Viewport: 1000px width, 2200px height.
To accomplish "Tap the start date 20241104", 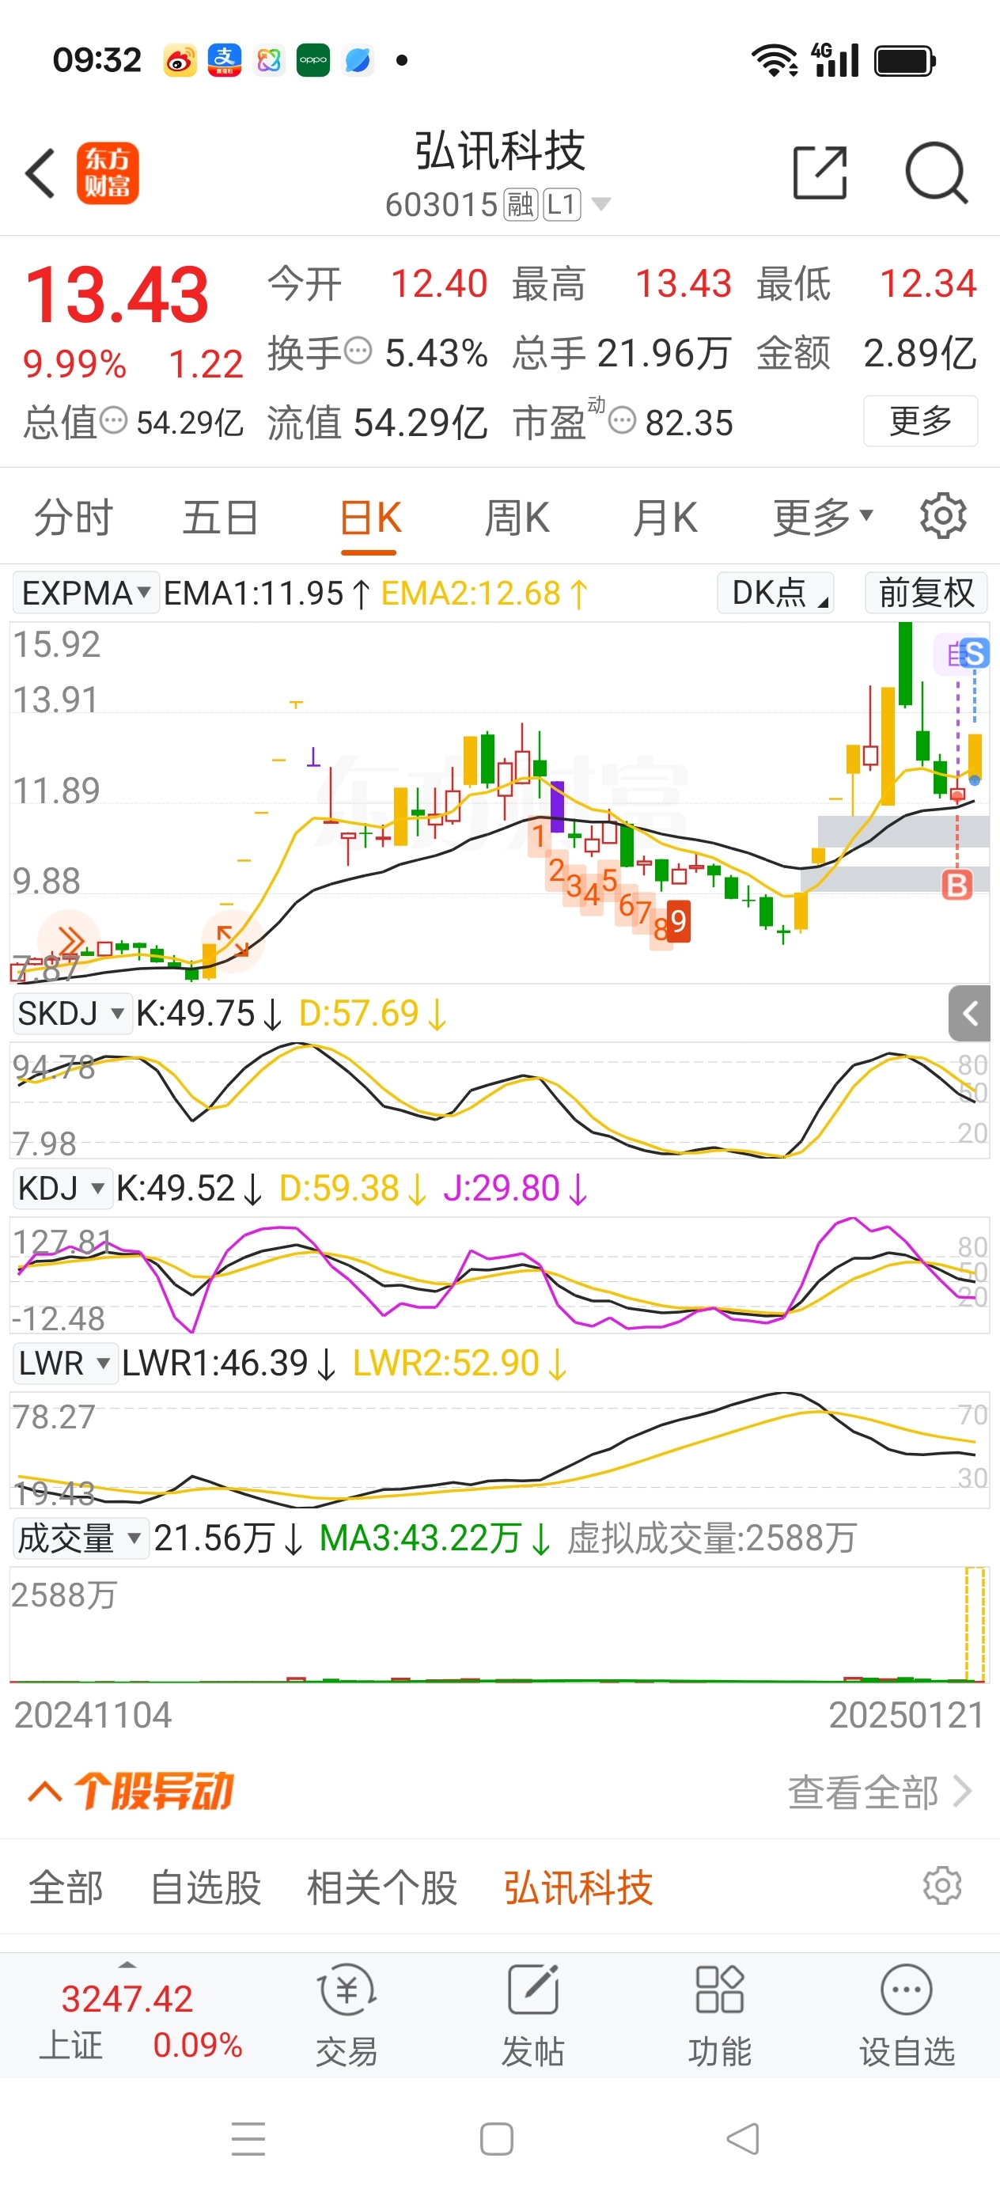I will [x=93, y=1715].
